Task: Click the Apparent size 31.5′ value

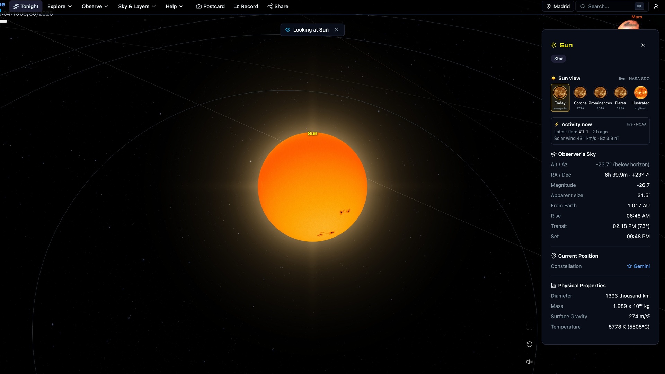Action: [644, 195]
